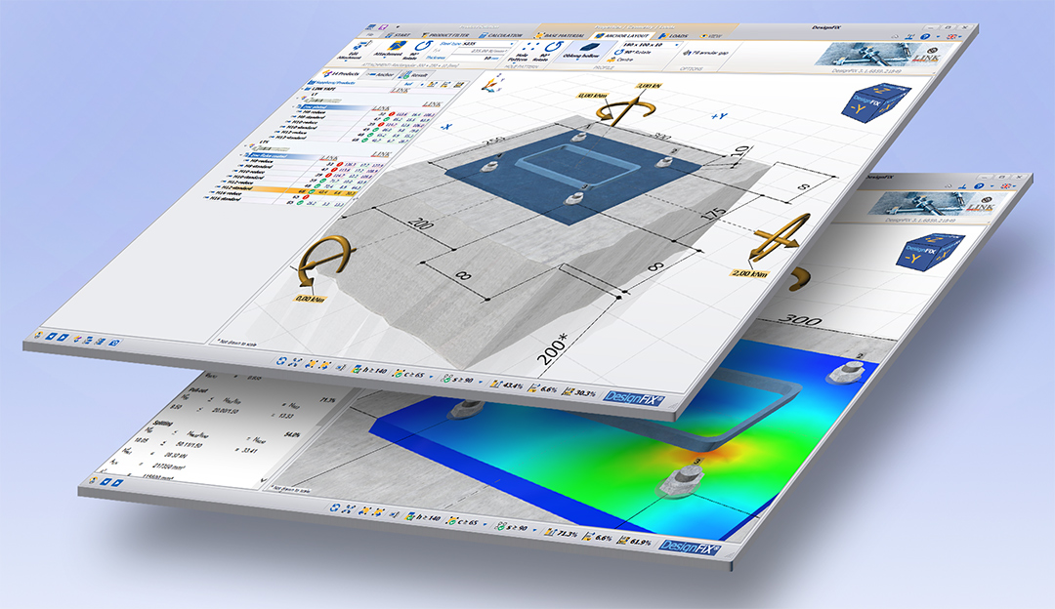Screen dimensions: 1055x609
Task: Click the Attachment shape icon in the ribbon
Action: pos(395,47)
